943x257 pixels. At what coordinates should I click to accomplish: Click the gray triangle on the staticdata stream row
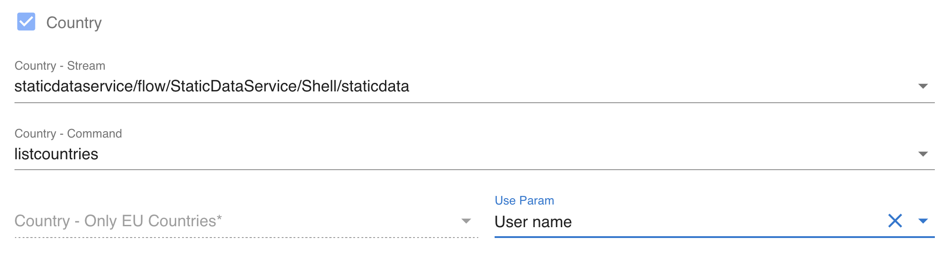click(x=923, y=86)
